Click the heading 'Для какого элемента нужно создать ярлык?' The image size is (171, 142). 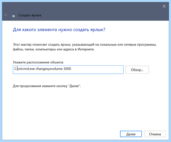[59, 30]
